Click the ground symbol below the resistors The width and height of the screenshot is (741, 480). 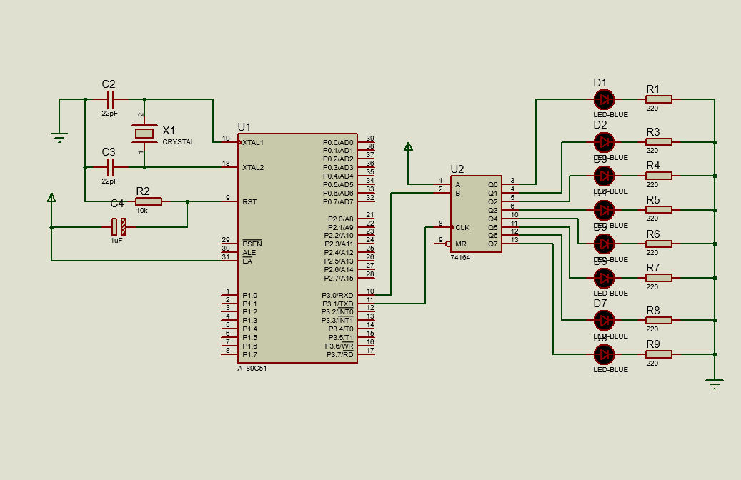715,383
